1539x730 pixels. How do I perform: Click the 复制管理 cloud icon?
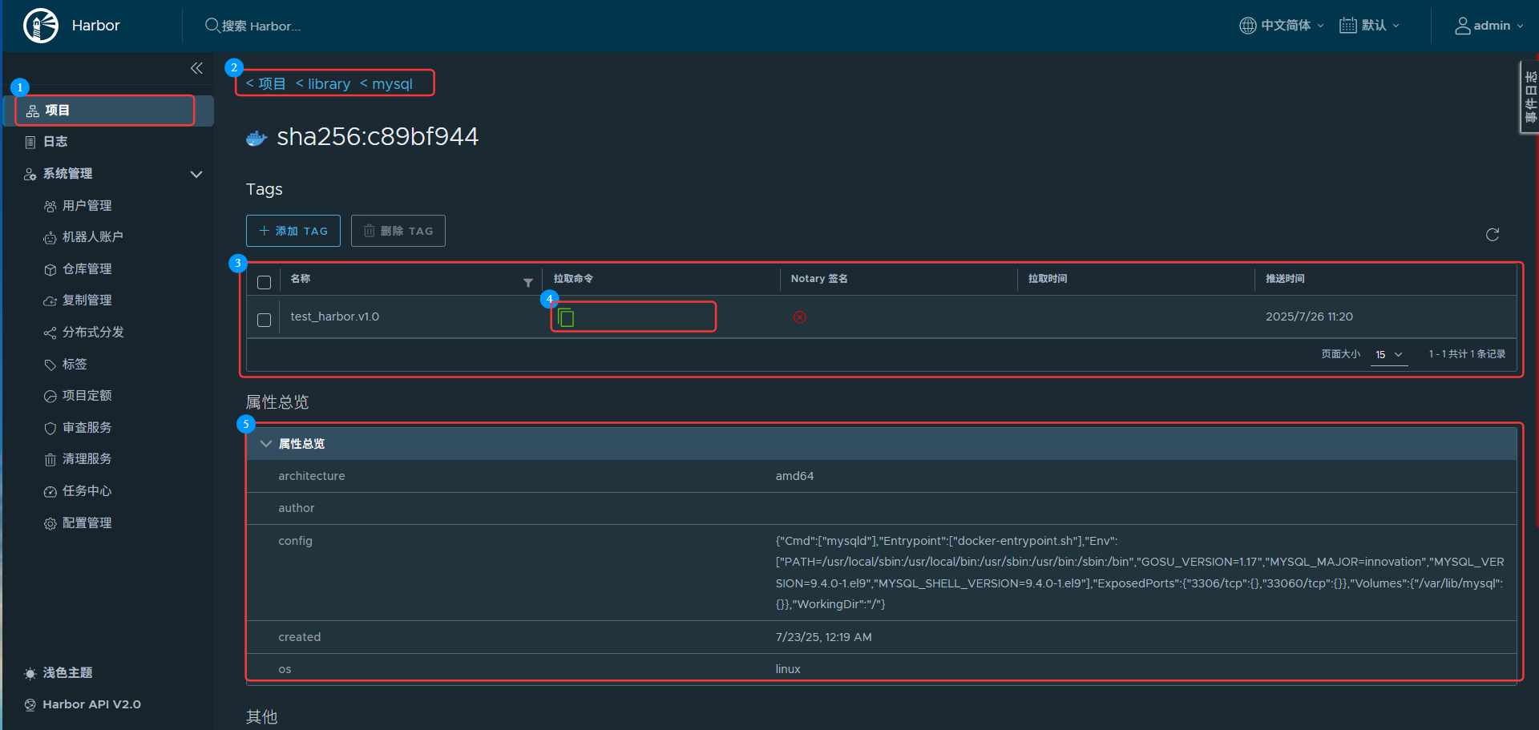50,301
